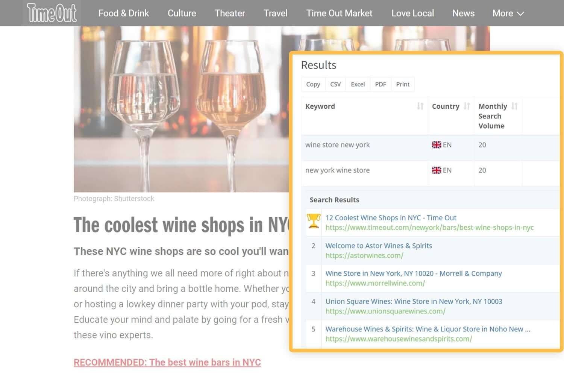Click UK flag in second keyword row
The width and height of the screenshot is (564, 381).
tap(436, 170)
